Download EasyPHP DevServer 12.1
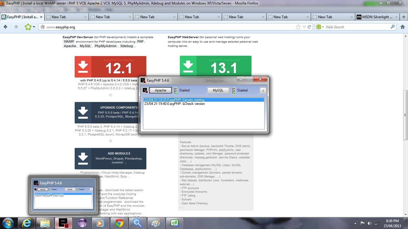 tap(111, 66)
